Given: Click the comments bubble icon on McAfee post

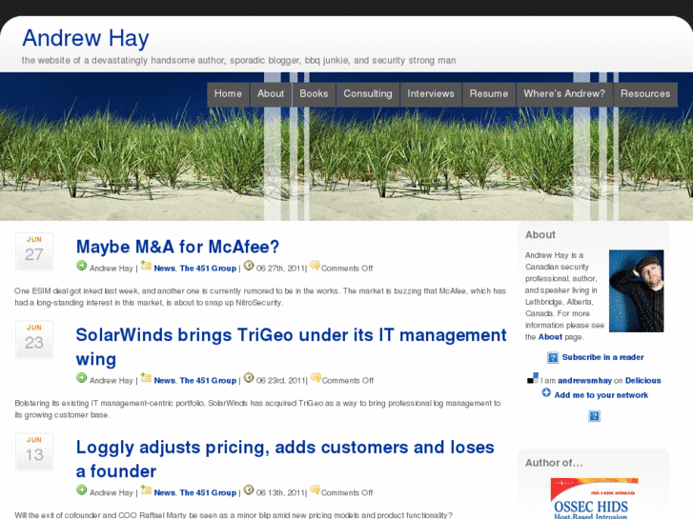Looking at the screenshot, I should 315,266.
